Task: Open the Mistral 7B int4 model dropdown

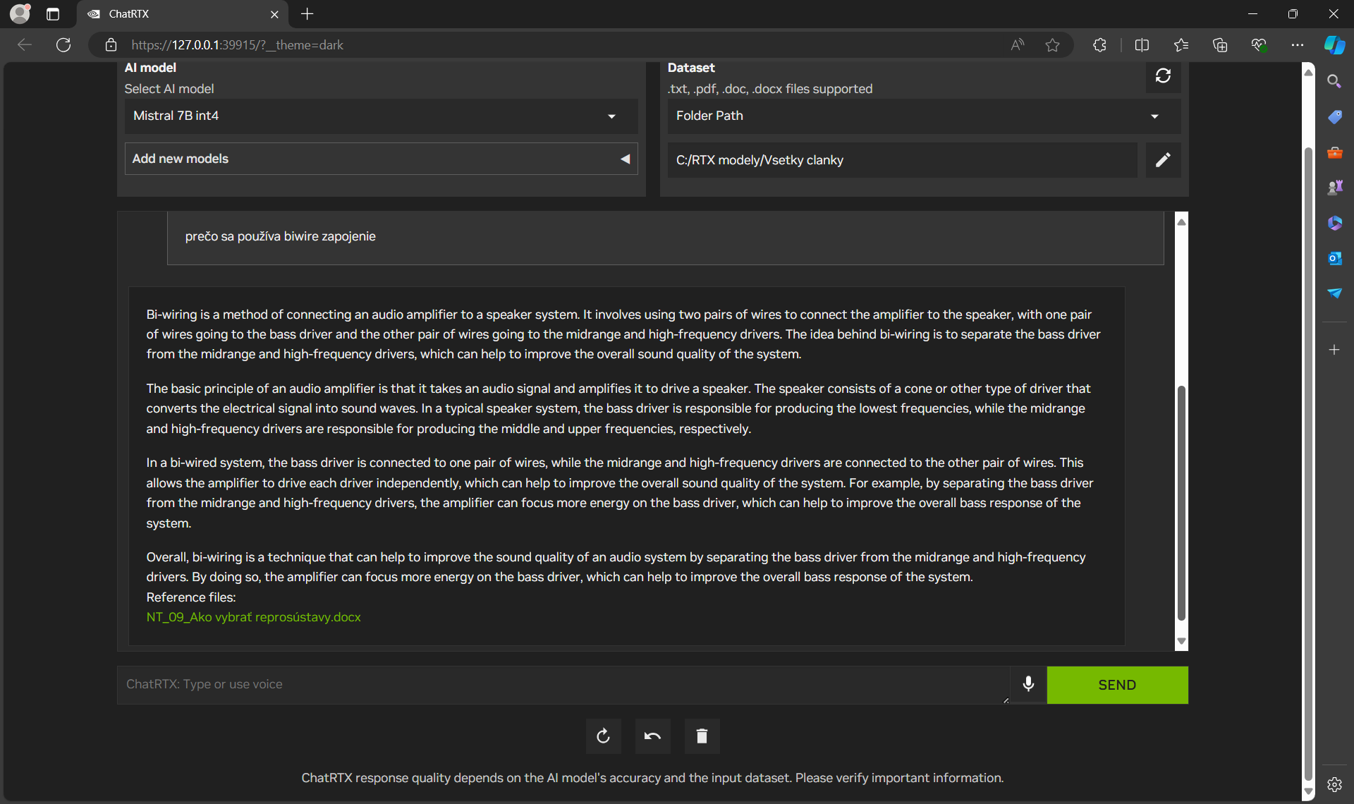Action: pyautogui.click(x=381, y=116)
